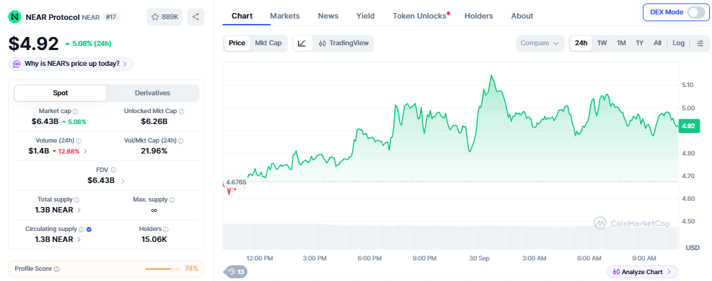The height and width of the screenshot is (281, 712).
Task: Click the CoinMarketCap watermark logo icon
Action: tap(601, 223)
